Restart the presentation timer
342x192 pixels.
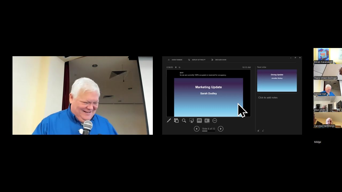[x=180, y=67]
